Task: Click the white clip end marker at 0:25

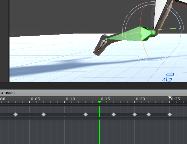Action: [x=170, y=98]
